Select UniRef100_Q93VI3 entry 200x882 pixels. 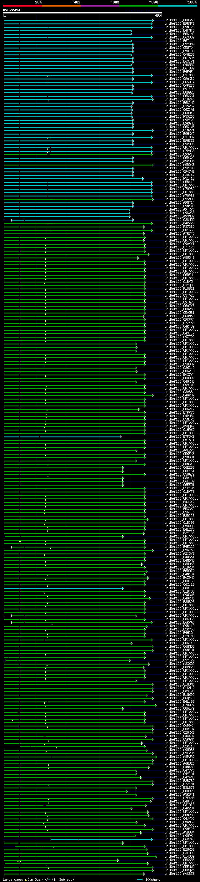179,154
